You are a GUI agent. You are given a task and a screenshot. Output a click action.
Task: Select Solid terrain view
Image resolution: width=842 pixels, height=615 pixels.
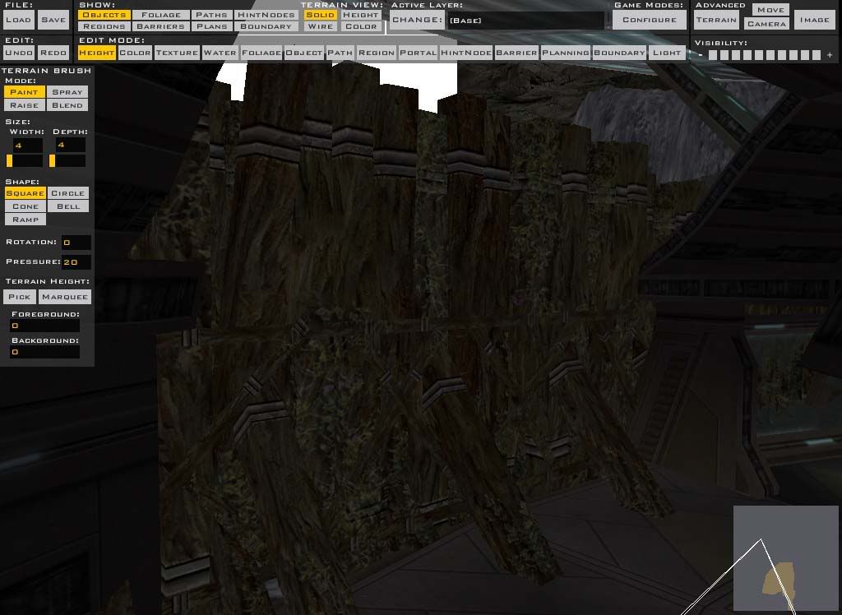pyautogui.click(x=320, y=15)
